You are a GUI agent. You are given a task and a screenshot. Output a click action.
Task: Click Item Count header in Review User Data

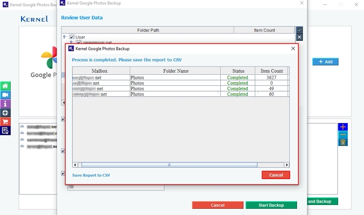(x=264, y=30)
